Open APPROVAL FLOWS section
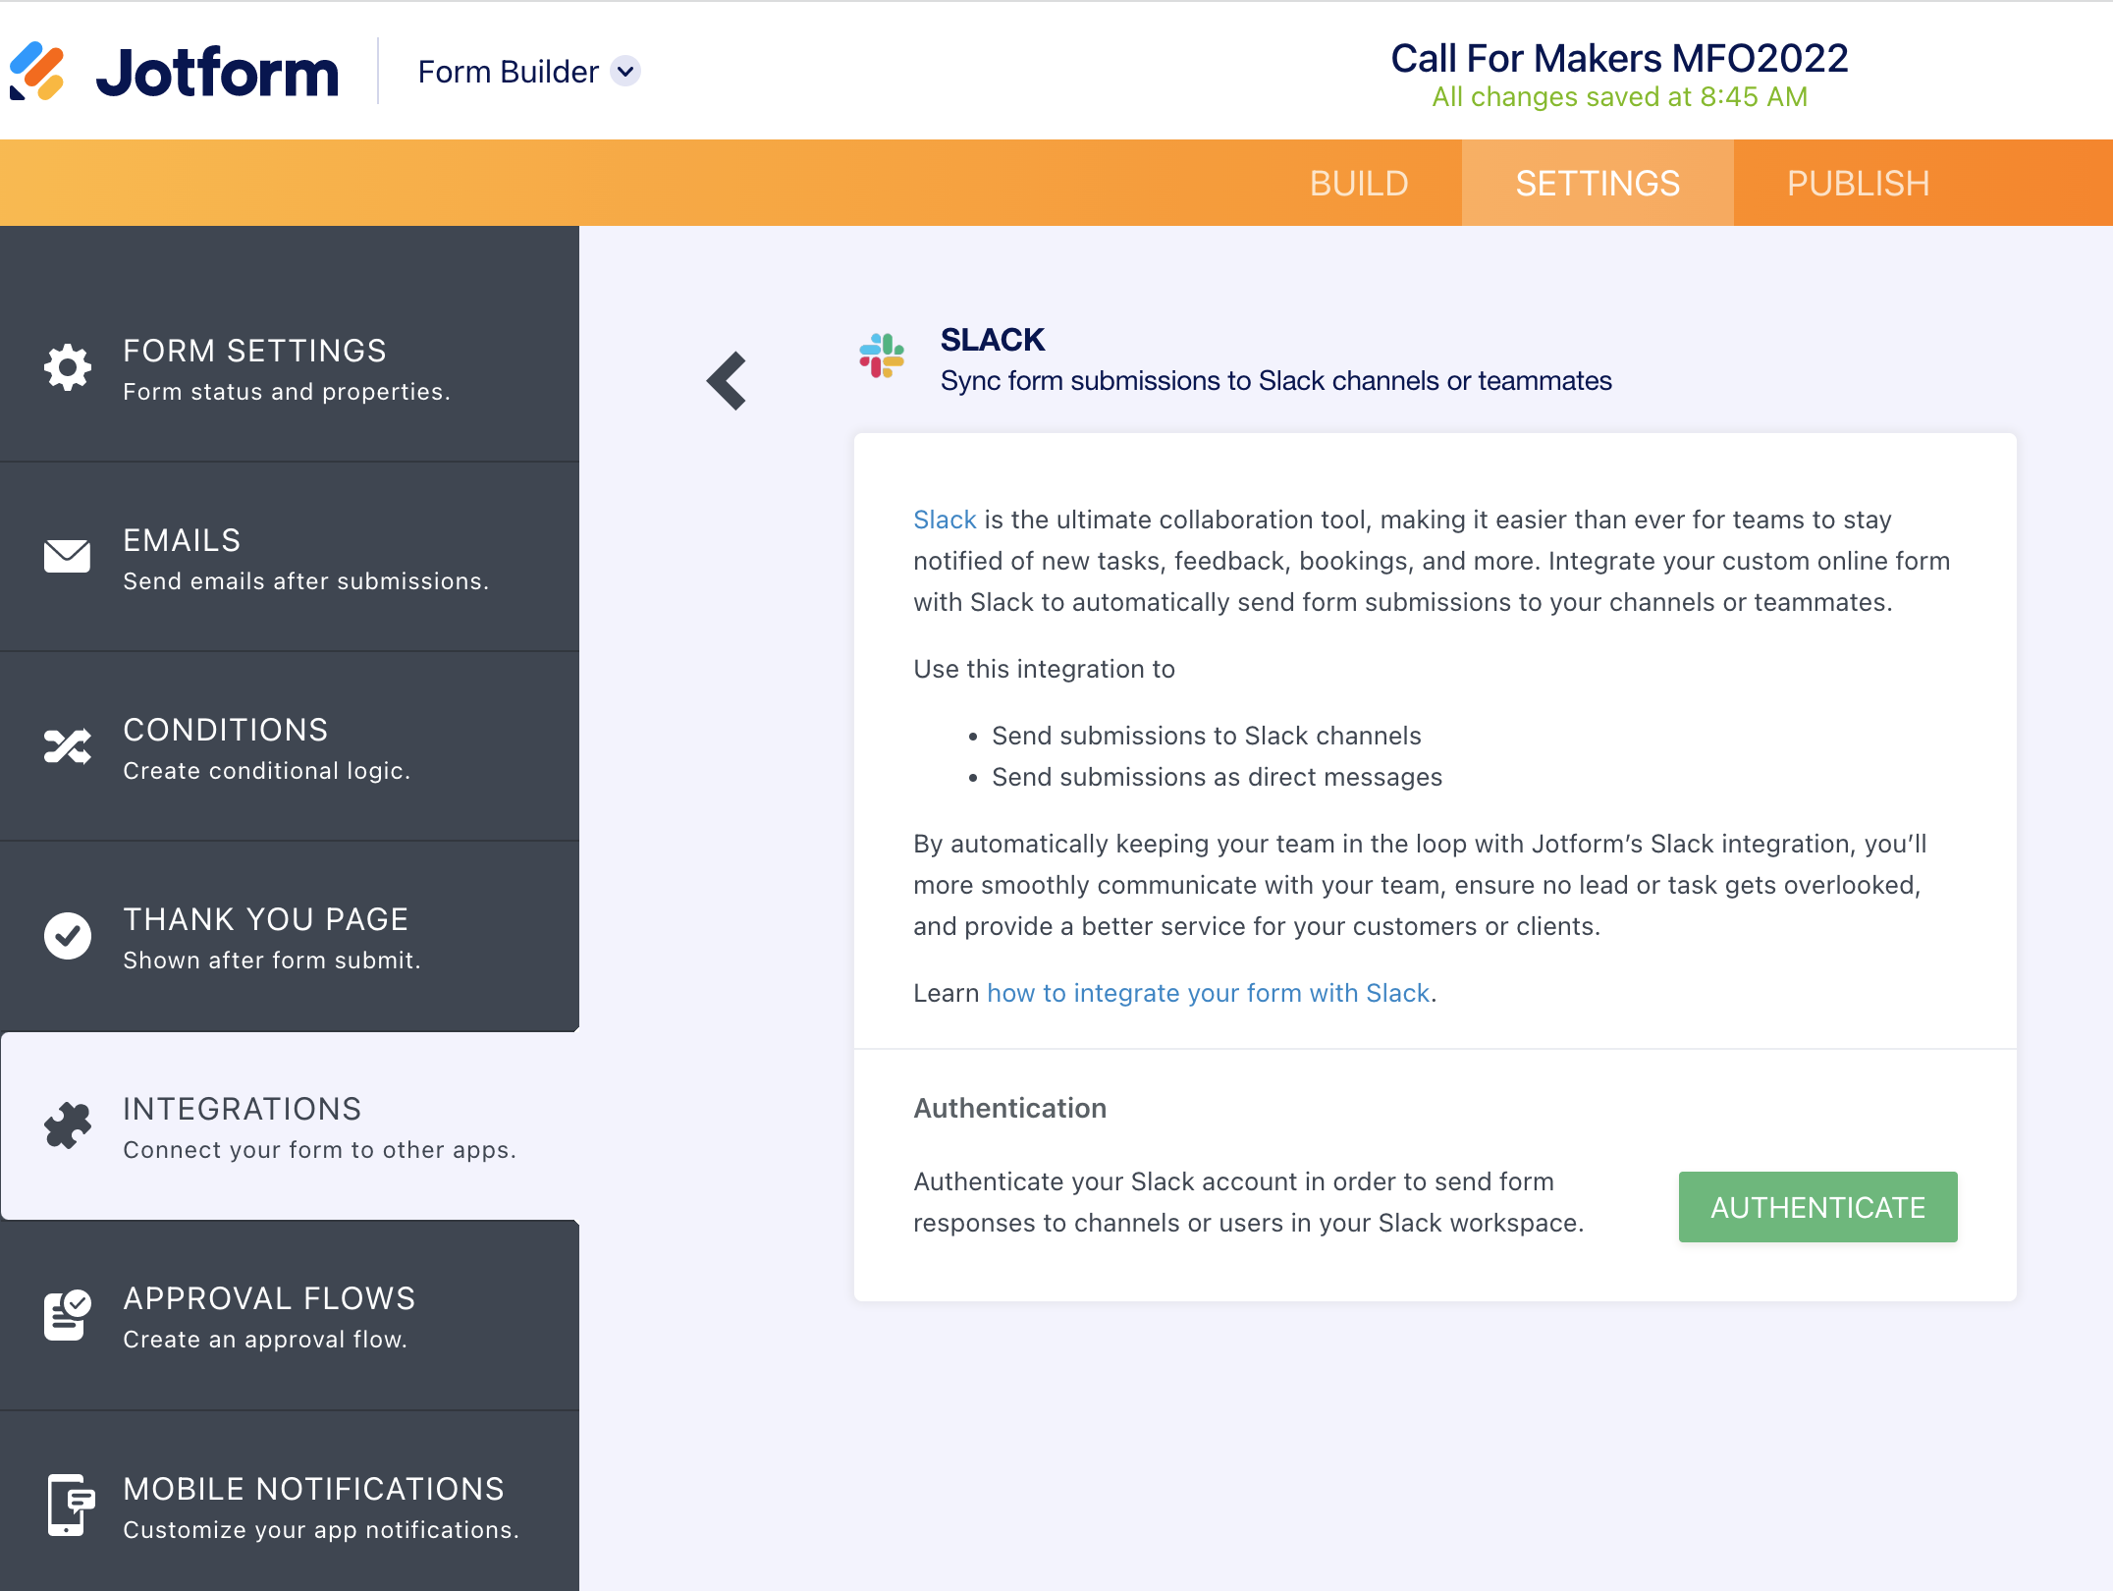 (290, 1315)
